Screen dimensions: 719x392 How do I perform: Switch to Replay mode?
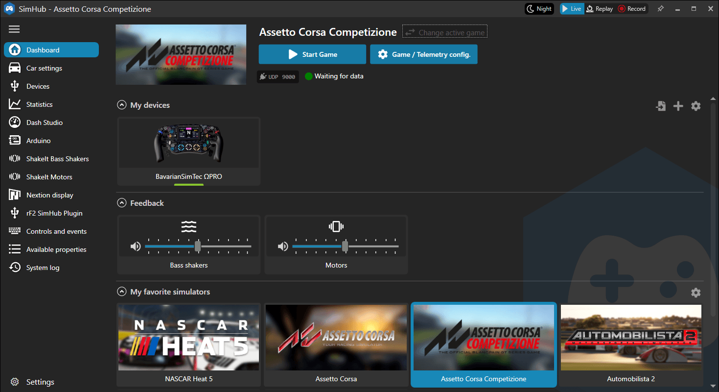coord(600,9)
